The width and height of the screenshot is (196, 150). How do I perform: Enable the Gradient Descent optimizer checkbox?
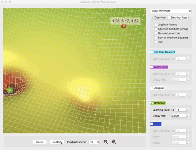[152, 52]
